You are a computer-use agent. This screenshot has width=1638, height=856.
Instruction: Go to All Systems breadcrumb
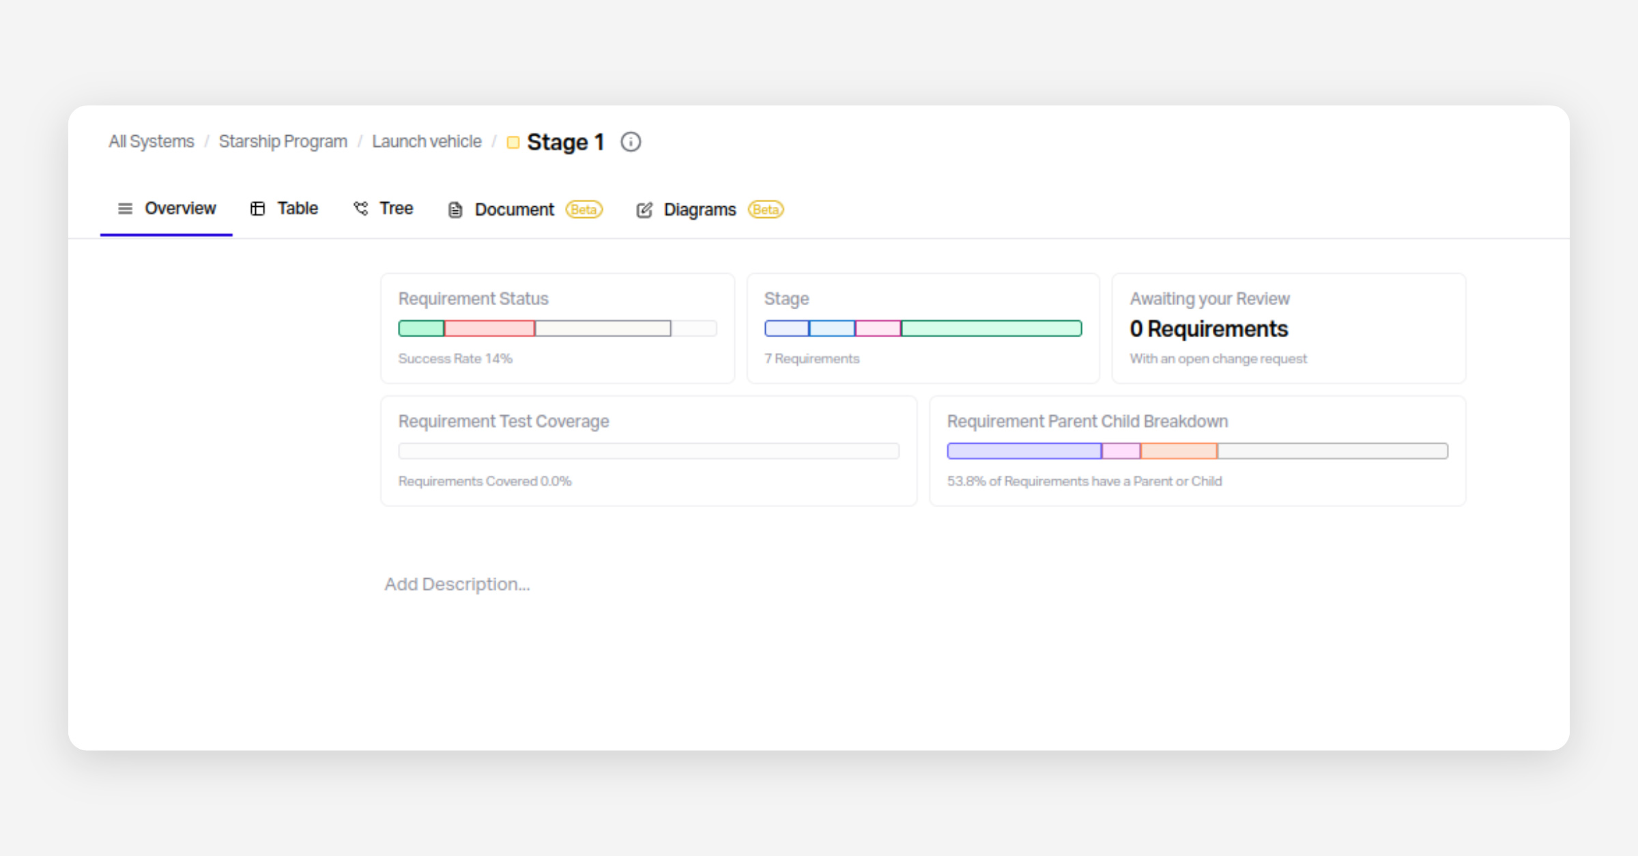click(152, 141)
